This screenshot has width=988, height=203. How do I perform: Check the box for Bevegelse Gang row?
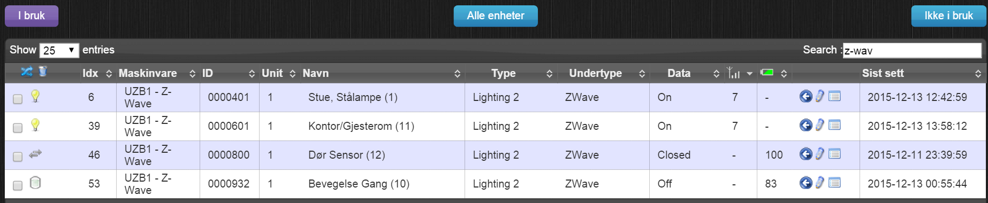[18, 185]
